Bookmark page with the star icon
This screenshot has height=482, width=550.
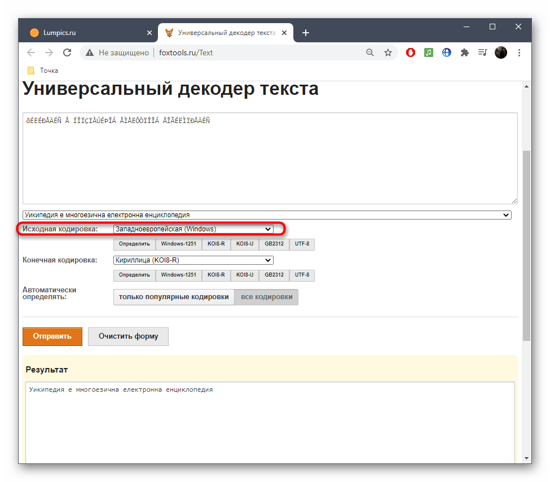[388, 52]
